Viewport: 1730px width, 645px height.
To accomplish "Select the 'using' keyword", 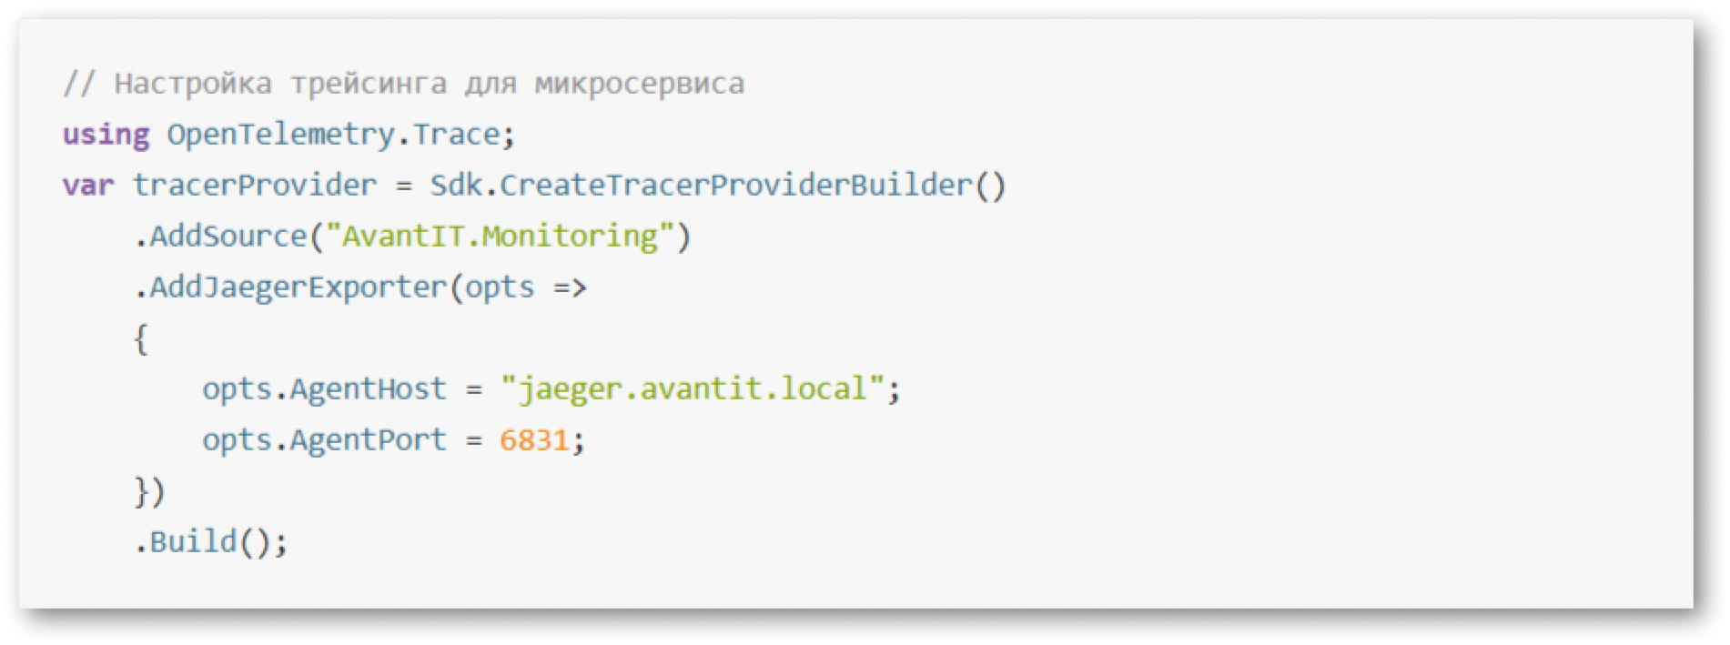I will coord(106,135).
